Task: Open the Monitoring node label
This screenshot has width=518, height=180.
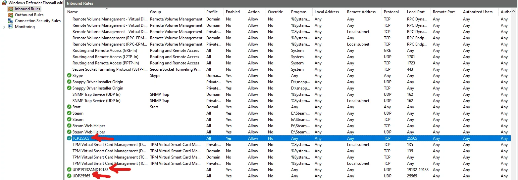Action: [25, 27]
